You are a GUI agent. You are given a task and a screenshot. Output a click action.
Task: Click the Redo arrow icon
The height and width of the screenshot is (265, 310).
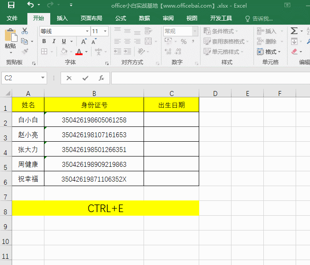50,5
